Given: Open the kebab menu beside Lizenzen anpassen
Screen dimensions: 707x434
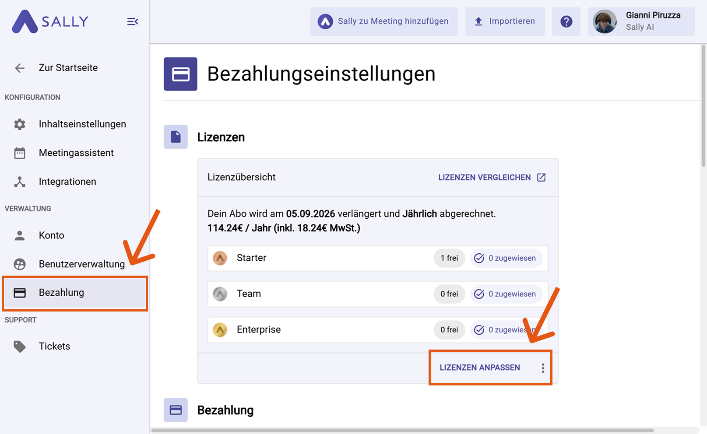Looking at the screenshot, I should (x=543, y=367).
